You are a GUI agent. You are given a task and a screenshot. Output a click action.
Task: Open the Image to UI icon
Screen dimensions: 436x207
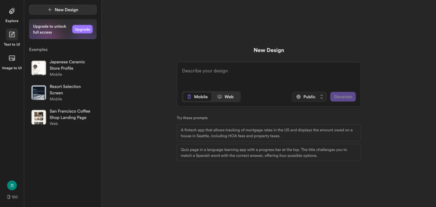coord(11,58)
